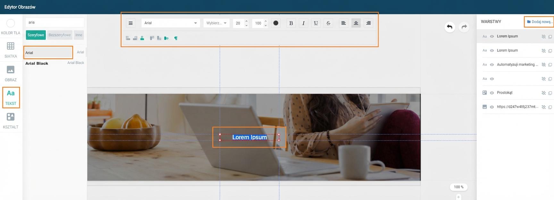Click the green block alignment icon before pilcrow
Image resolution: width=554 pixels, height=200 pixels.
pos(166,38)
